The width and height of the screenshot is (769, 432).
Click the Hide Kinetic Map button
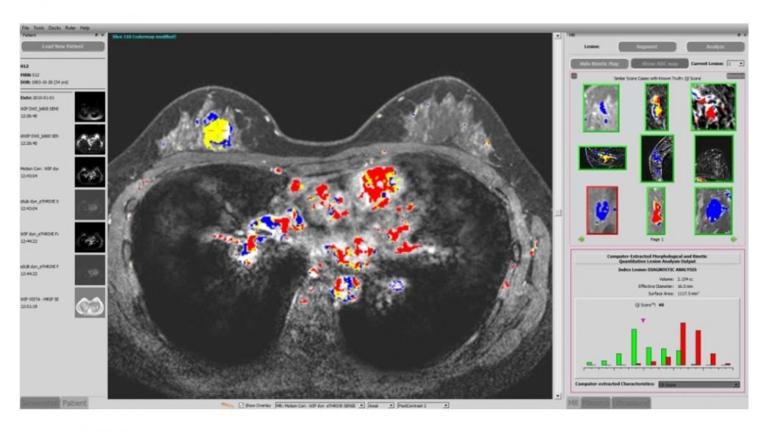tap(599, 64)
